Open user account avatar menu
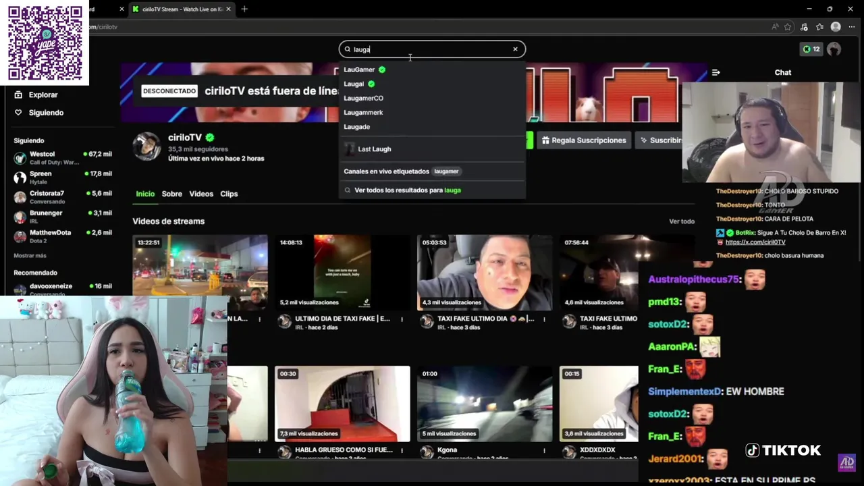Viewport: 864px width, 486px height. (834, 49)
